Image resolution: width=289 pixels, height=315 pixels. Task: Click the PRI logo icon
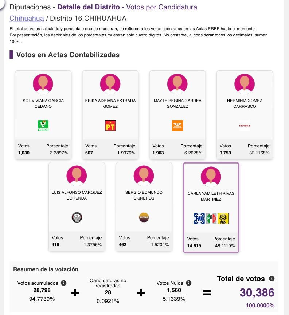click(x=211, y=218)
